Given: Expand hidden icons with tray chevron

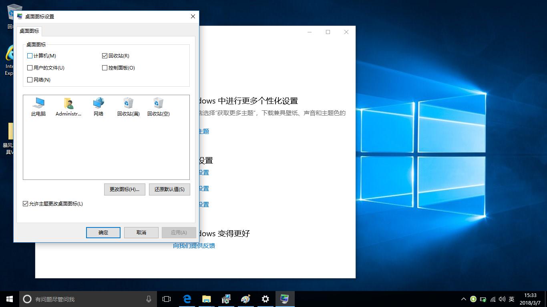Looking at the screenshot, I should pyautogui.click(x=463, y=299).
